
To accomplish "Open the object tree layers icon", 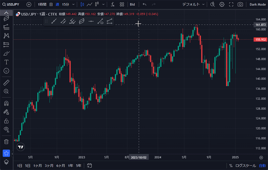I will coord(6,162).
